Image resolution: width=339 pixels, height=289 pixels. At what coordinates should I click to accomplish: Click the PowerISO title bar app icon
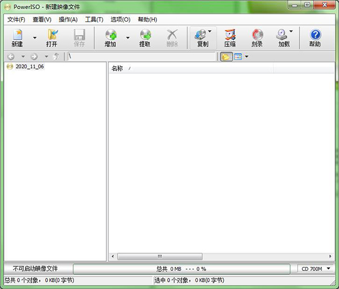tap(7, 7)
